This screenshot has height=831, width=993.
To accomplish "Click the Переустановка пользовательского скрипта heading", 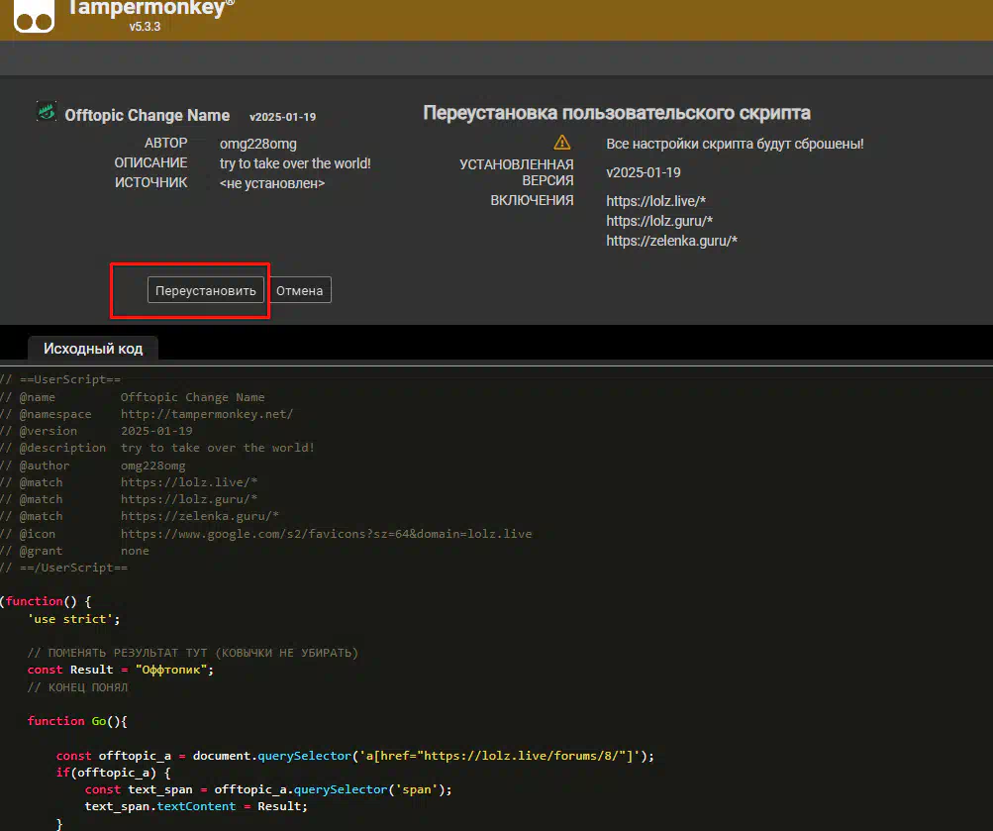I will [x=616, y=112].
